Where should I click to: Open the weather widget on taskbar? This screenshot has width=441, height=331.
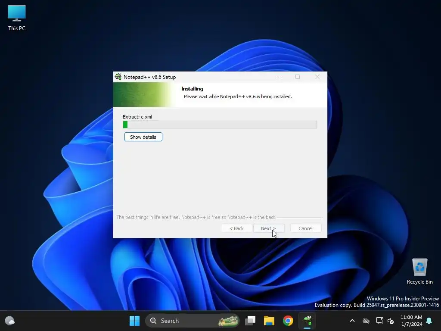coord(10,321)
